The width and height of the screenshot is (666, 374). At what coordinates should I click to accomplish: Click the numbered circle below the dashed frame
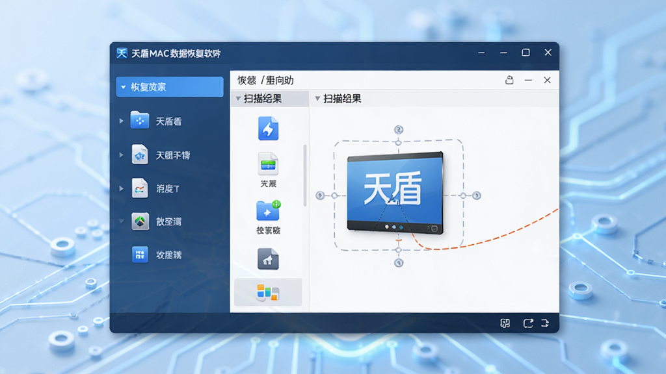[x=399, y=263]
